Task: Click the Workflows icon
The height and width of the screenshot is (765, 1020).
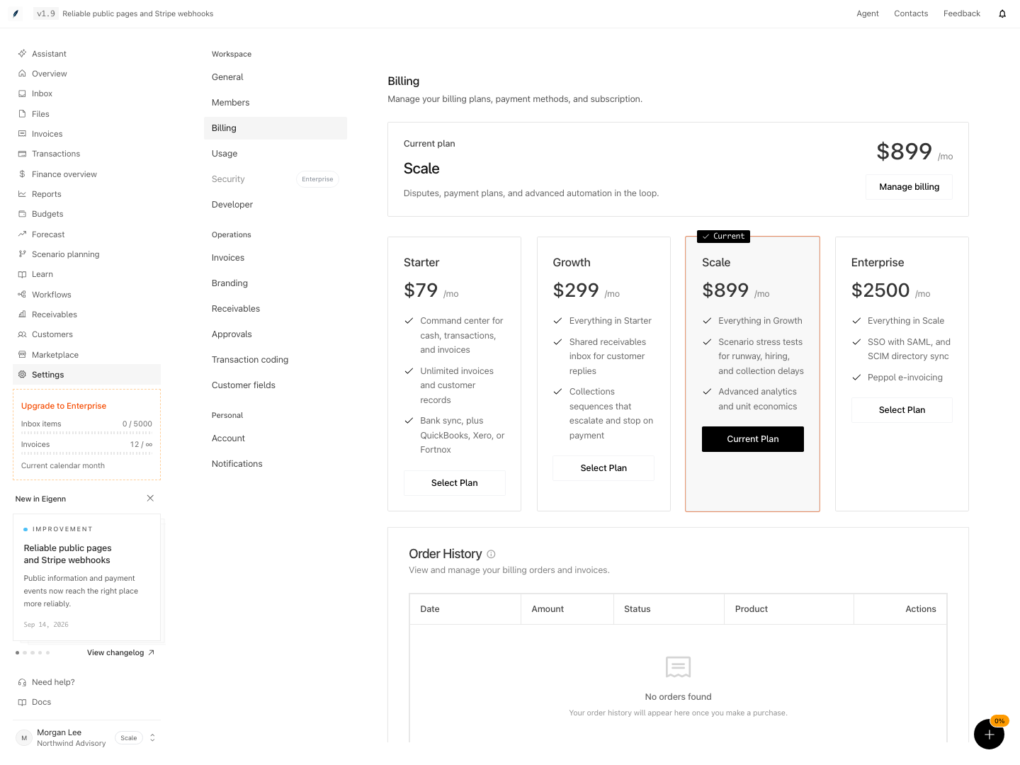Action: 22,295
